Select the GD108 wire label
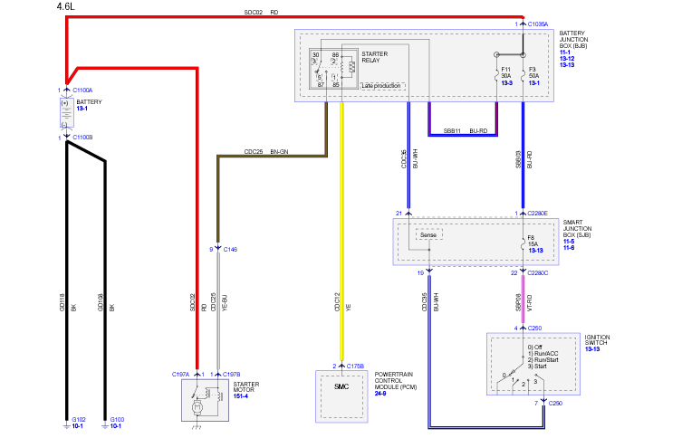 pos(100,302)
